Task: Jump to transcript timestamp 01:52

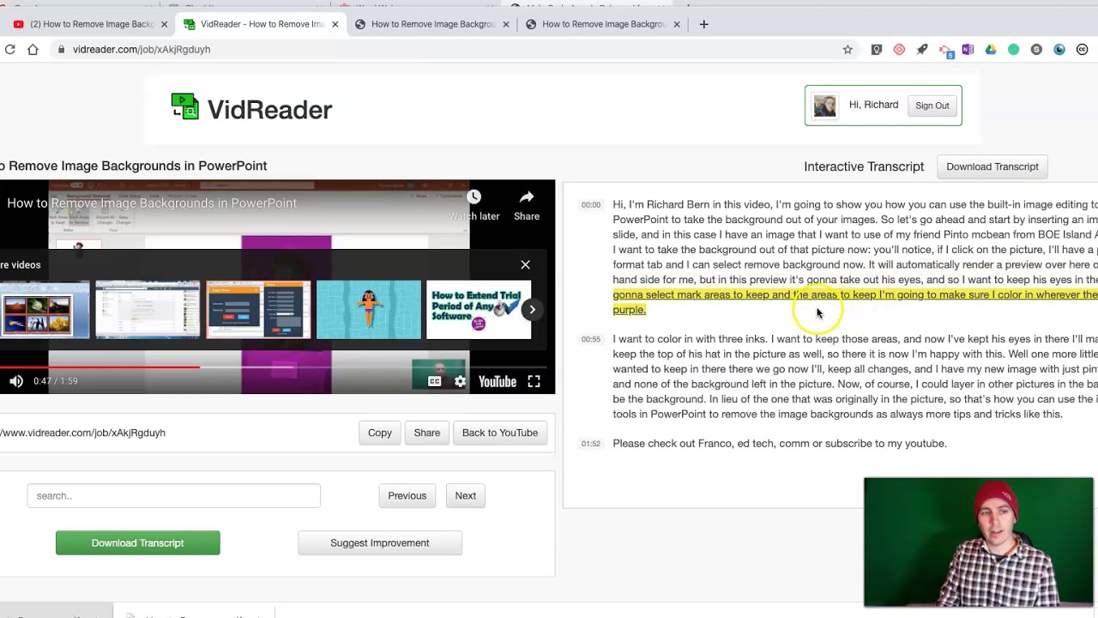Action: click(x=591, y=444)
